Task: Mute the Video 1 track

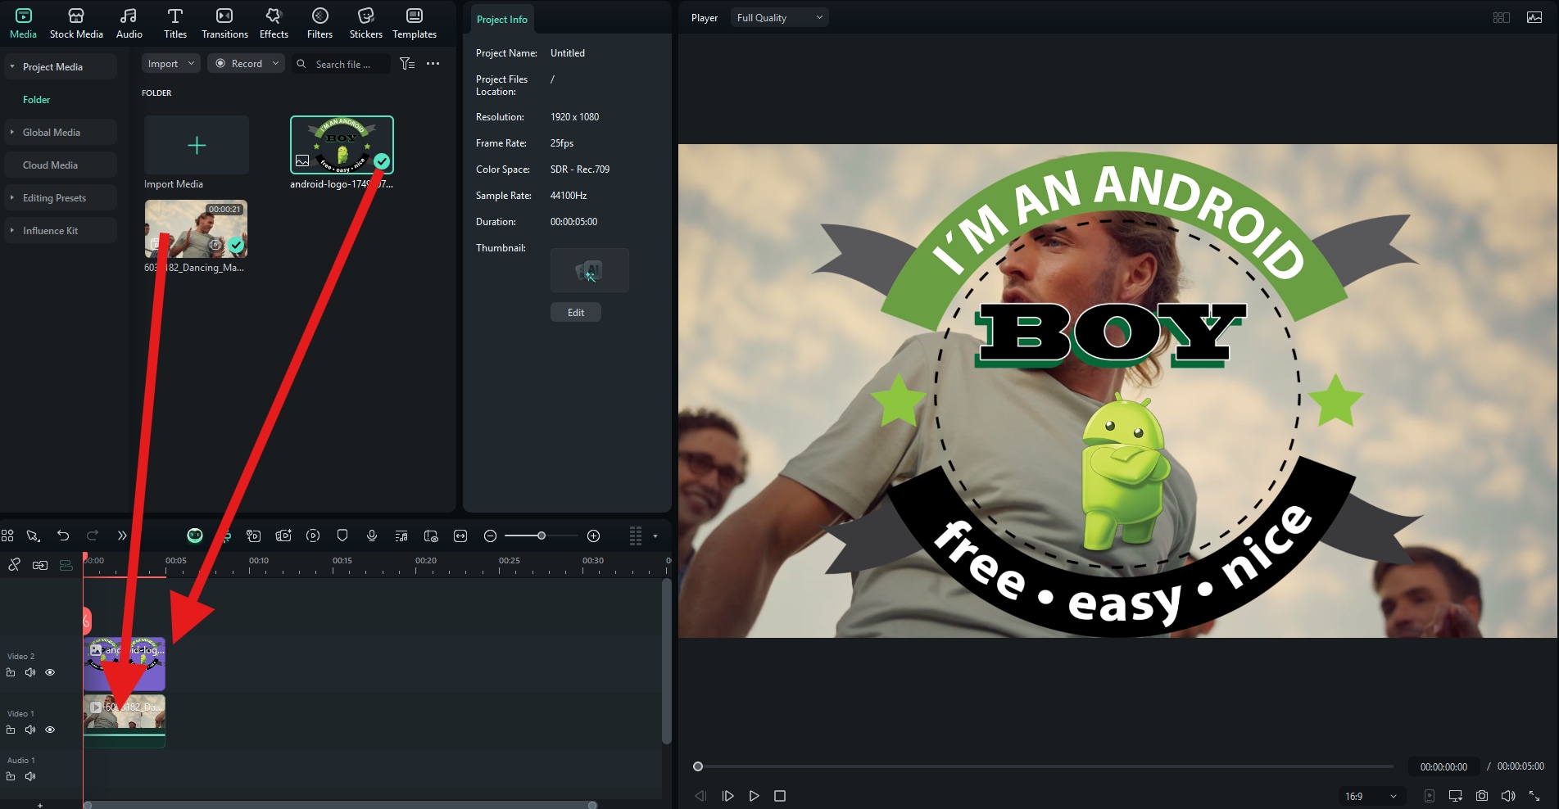Action: (x=30, y=730)
